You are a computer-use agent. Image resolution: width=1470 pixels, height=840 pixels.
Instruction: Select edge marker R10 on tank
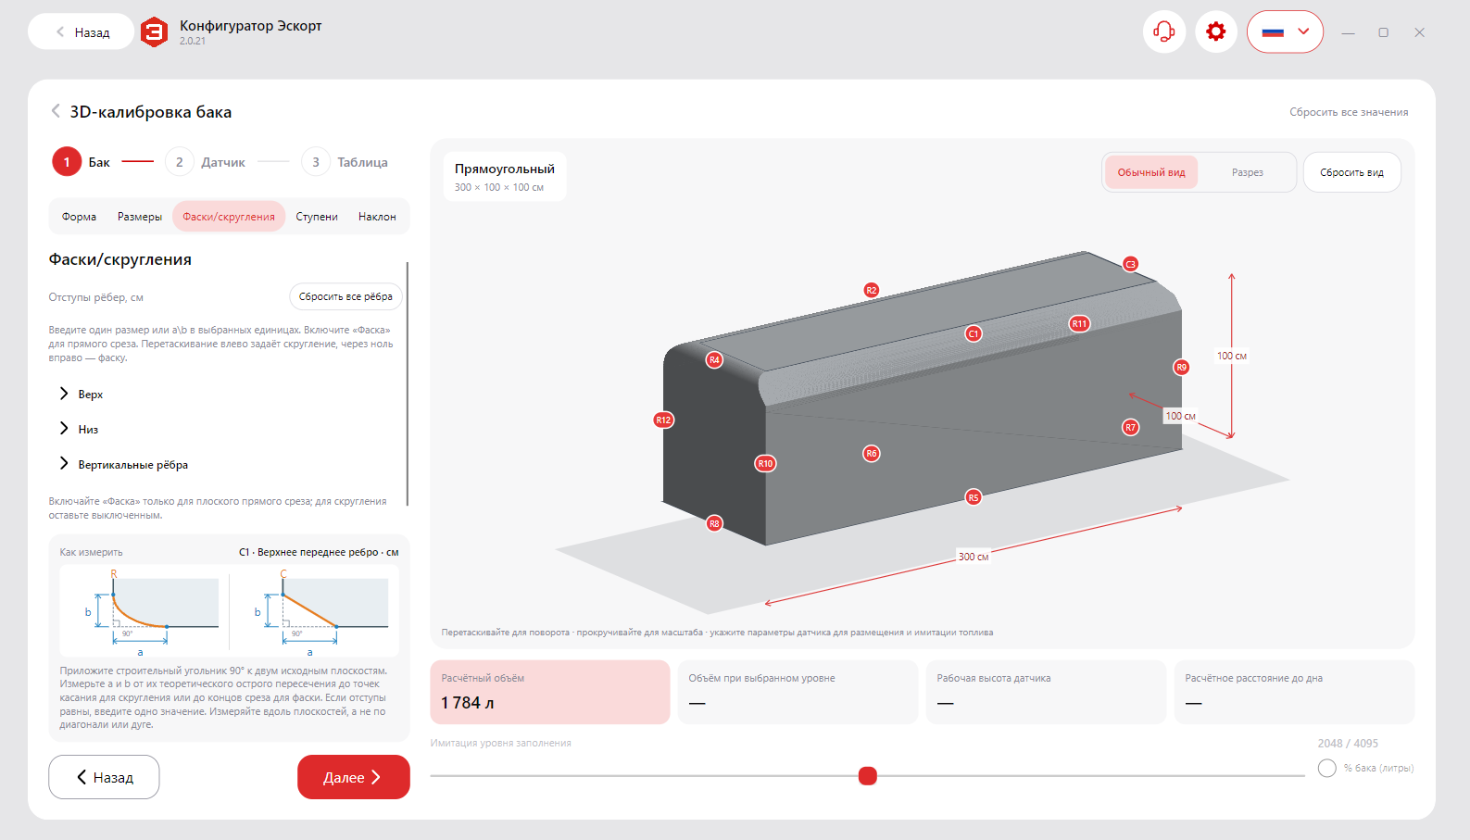pos(765,463)
